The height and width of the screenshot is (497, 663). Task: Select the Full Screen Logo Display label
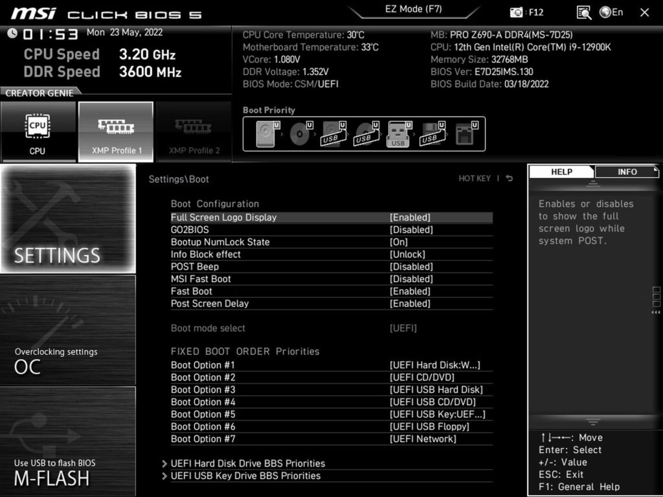click(223, 217)
